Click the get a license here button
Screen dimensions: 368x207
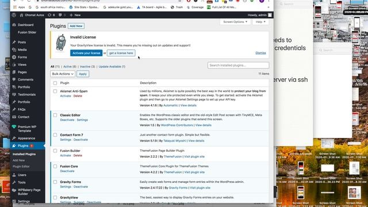point(121,53)
